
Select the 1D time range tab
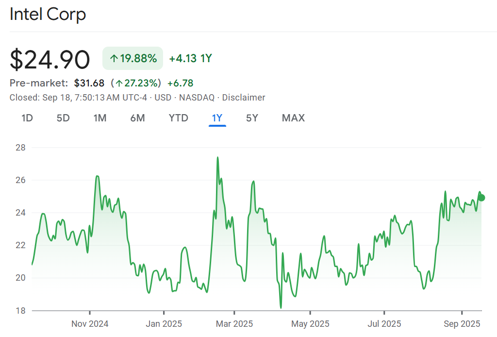27,118
